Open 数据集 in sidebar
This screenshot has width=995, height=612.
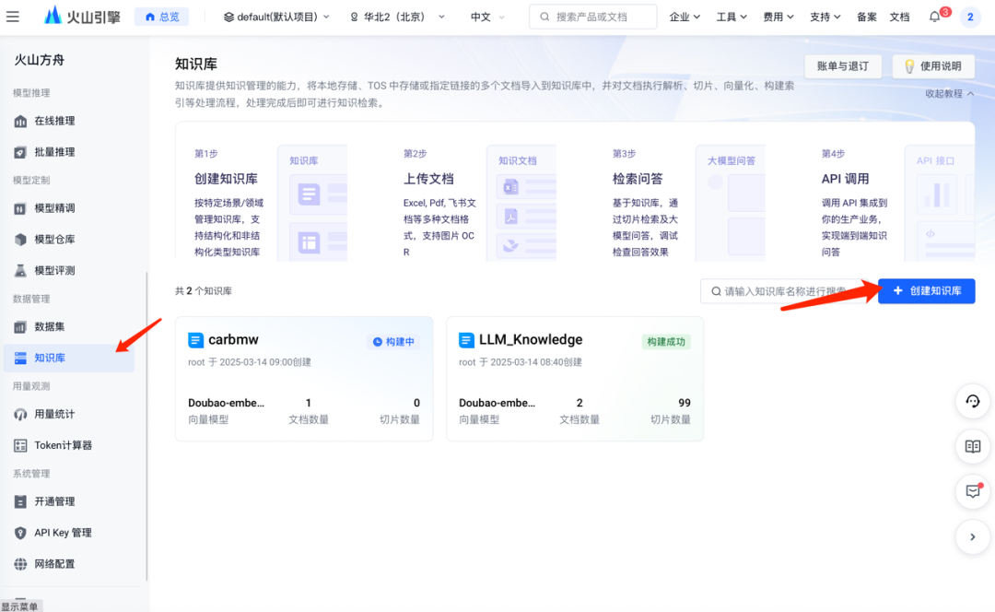(50, 326)
